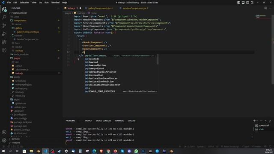Click the Explorer views ellipsis

tap(58, 8)
